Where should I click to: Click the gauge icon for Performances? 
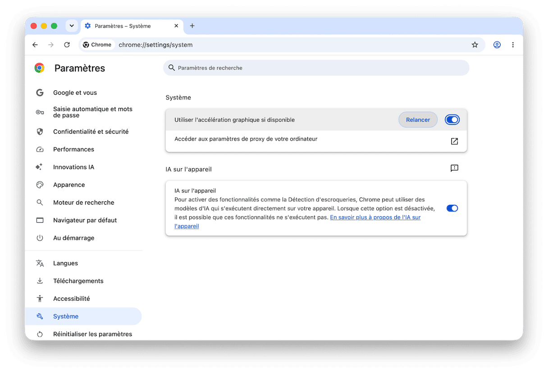(40, 149)
